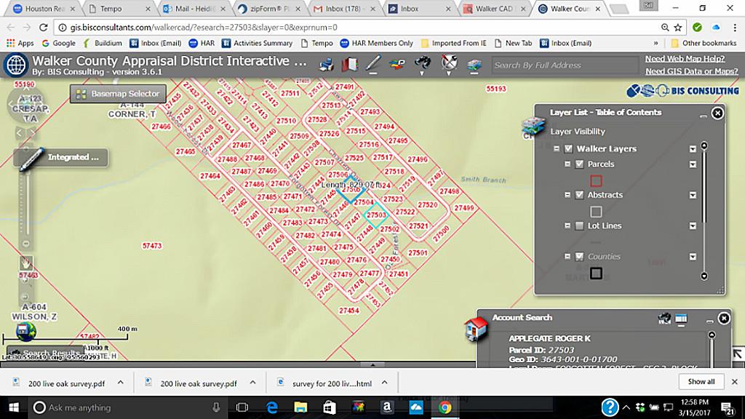Switch to the Tempo browser tab
This screenshot has width=745, height=419.
[119, 9]
